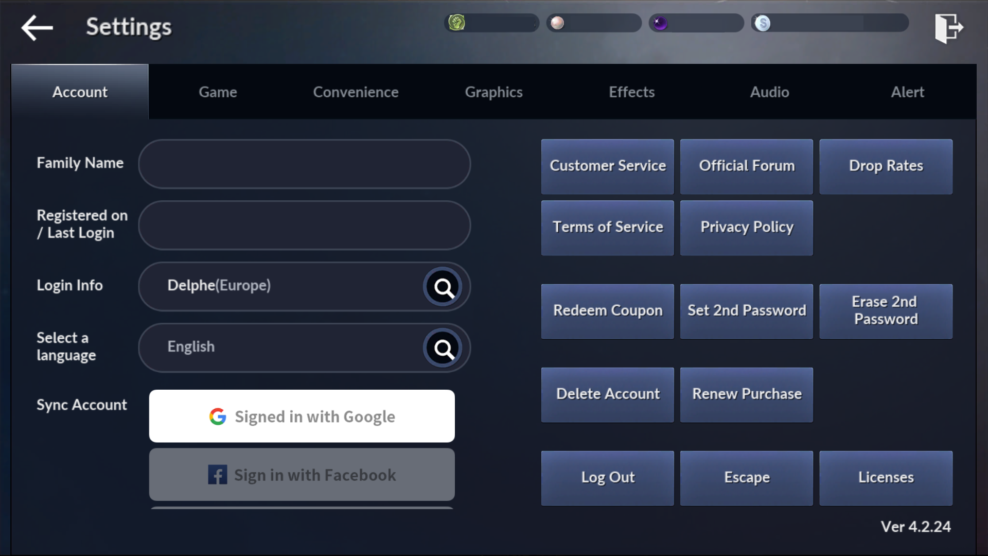Tap the Ver 4.2.24 version text
Image resolution: width=988 pixels, height=556 pixels.
[915, 527]
